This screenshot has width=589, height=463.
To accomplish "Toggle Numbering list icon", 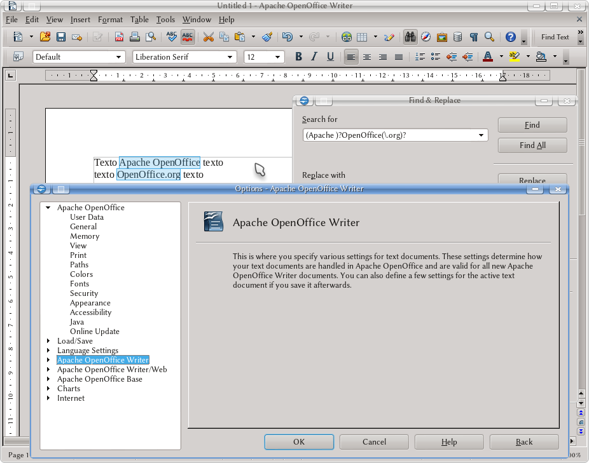I will (420, 57).
